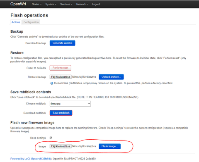
Task: Click the OpenWrt brand logo
Action: coord(18,4)
